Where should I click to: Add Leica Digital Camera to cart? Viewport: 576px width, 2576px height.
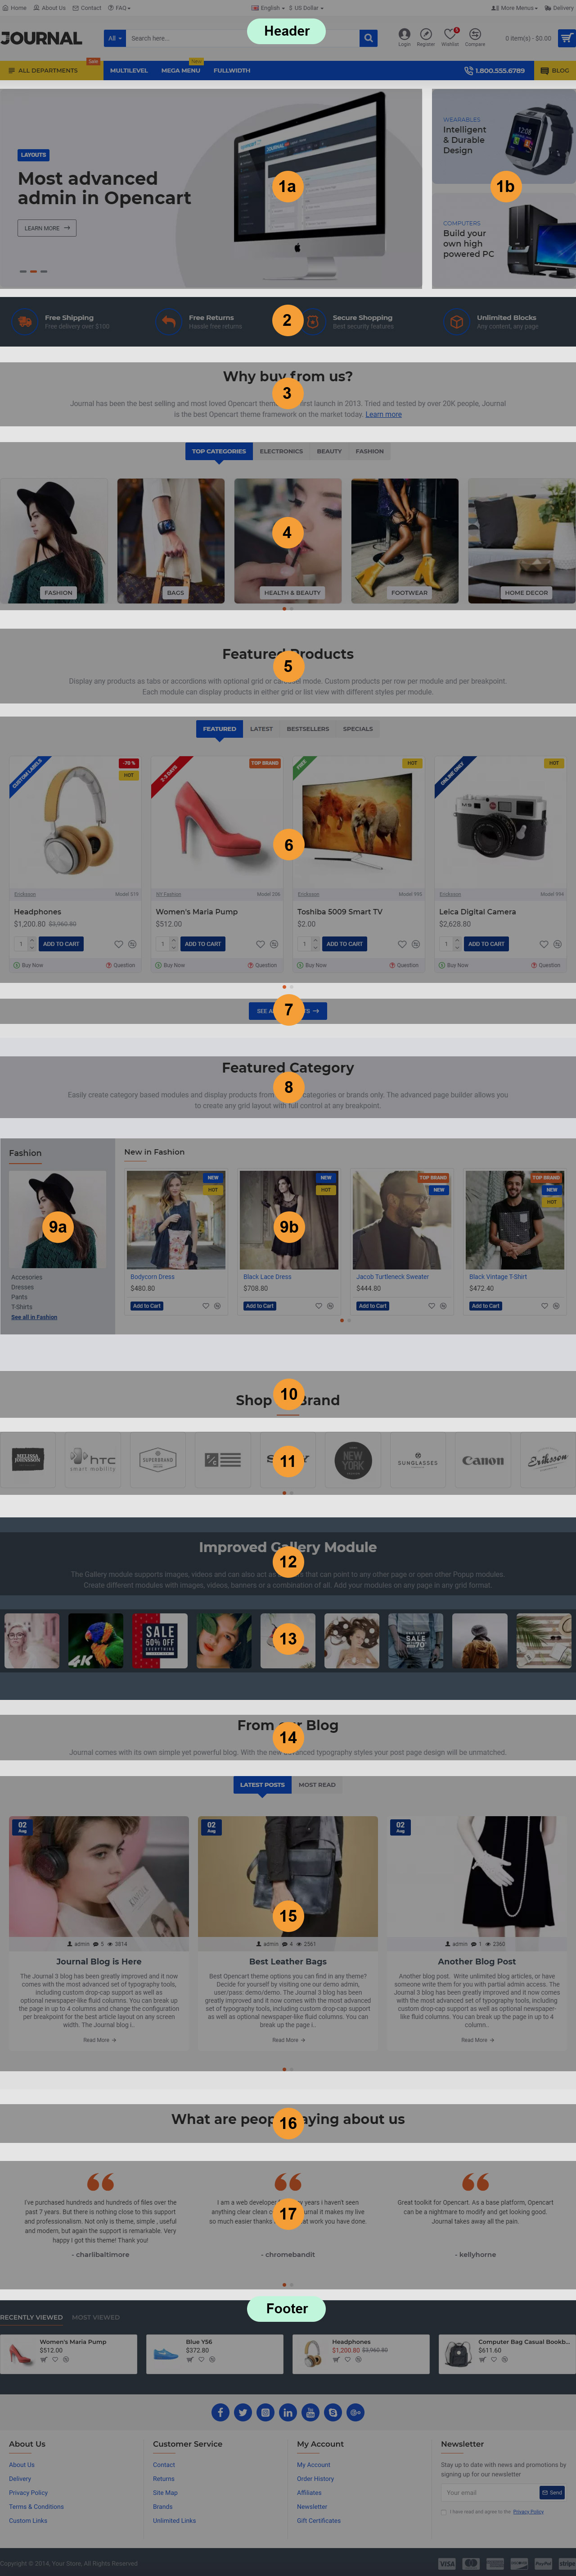(486, 944)
